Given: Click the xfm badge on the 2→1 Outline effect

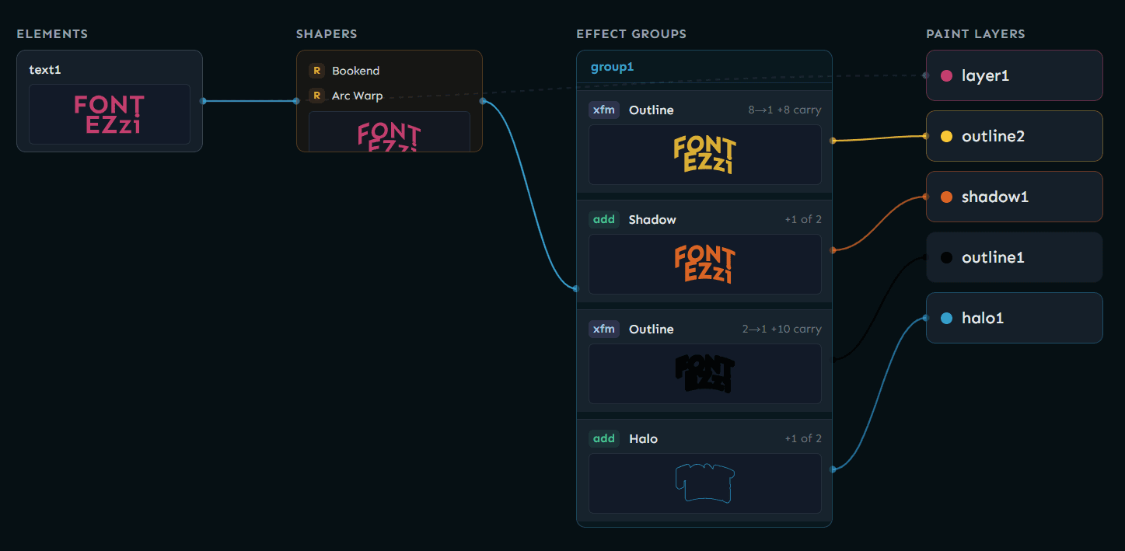Looking at the screenshot, I should click(604, 329).
